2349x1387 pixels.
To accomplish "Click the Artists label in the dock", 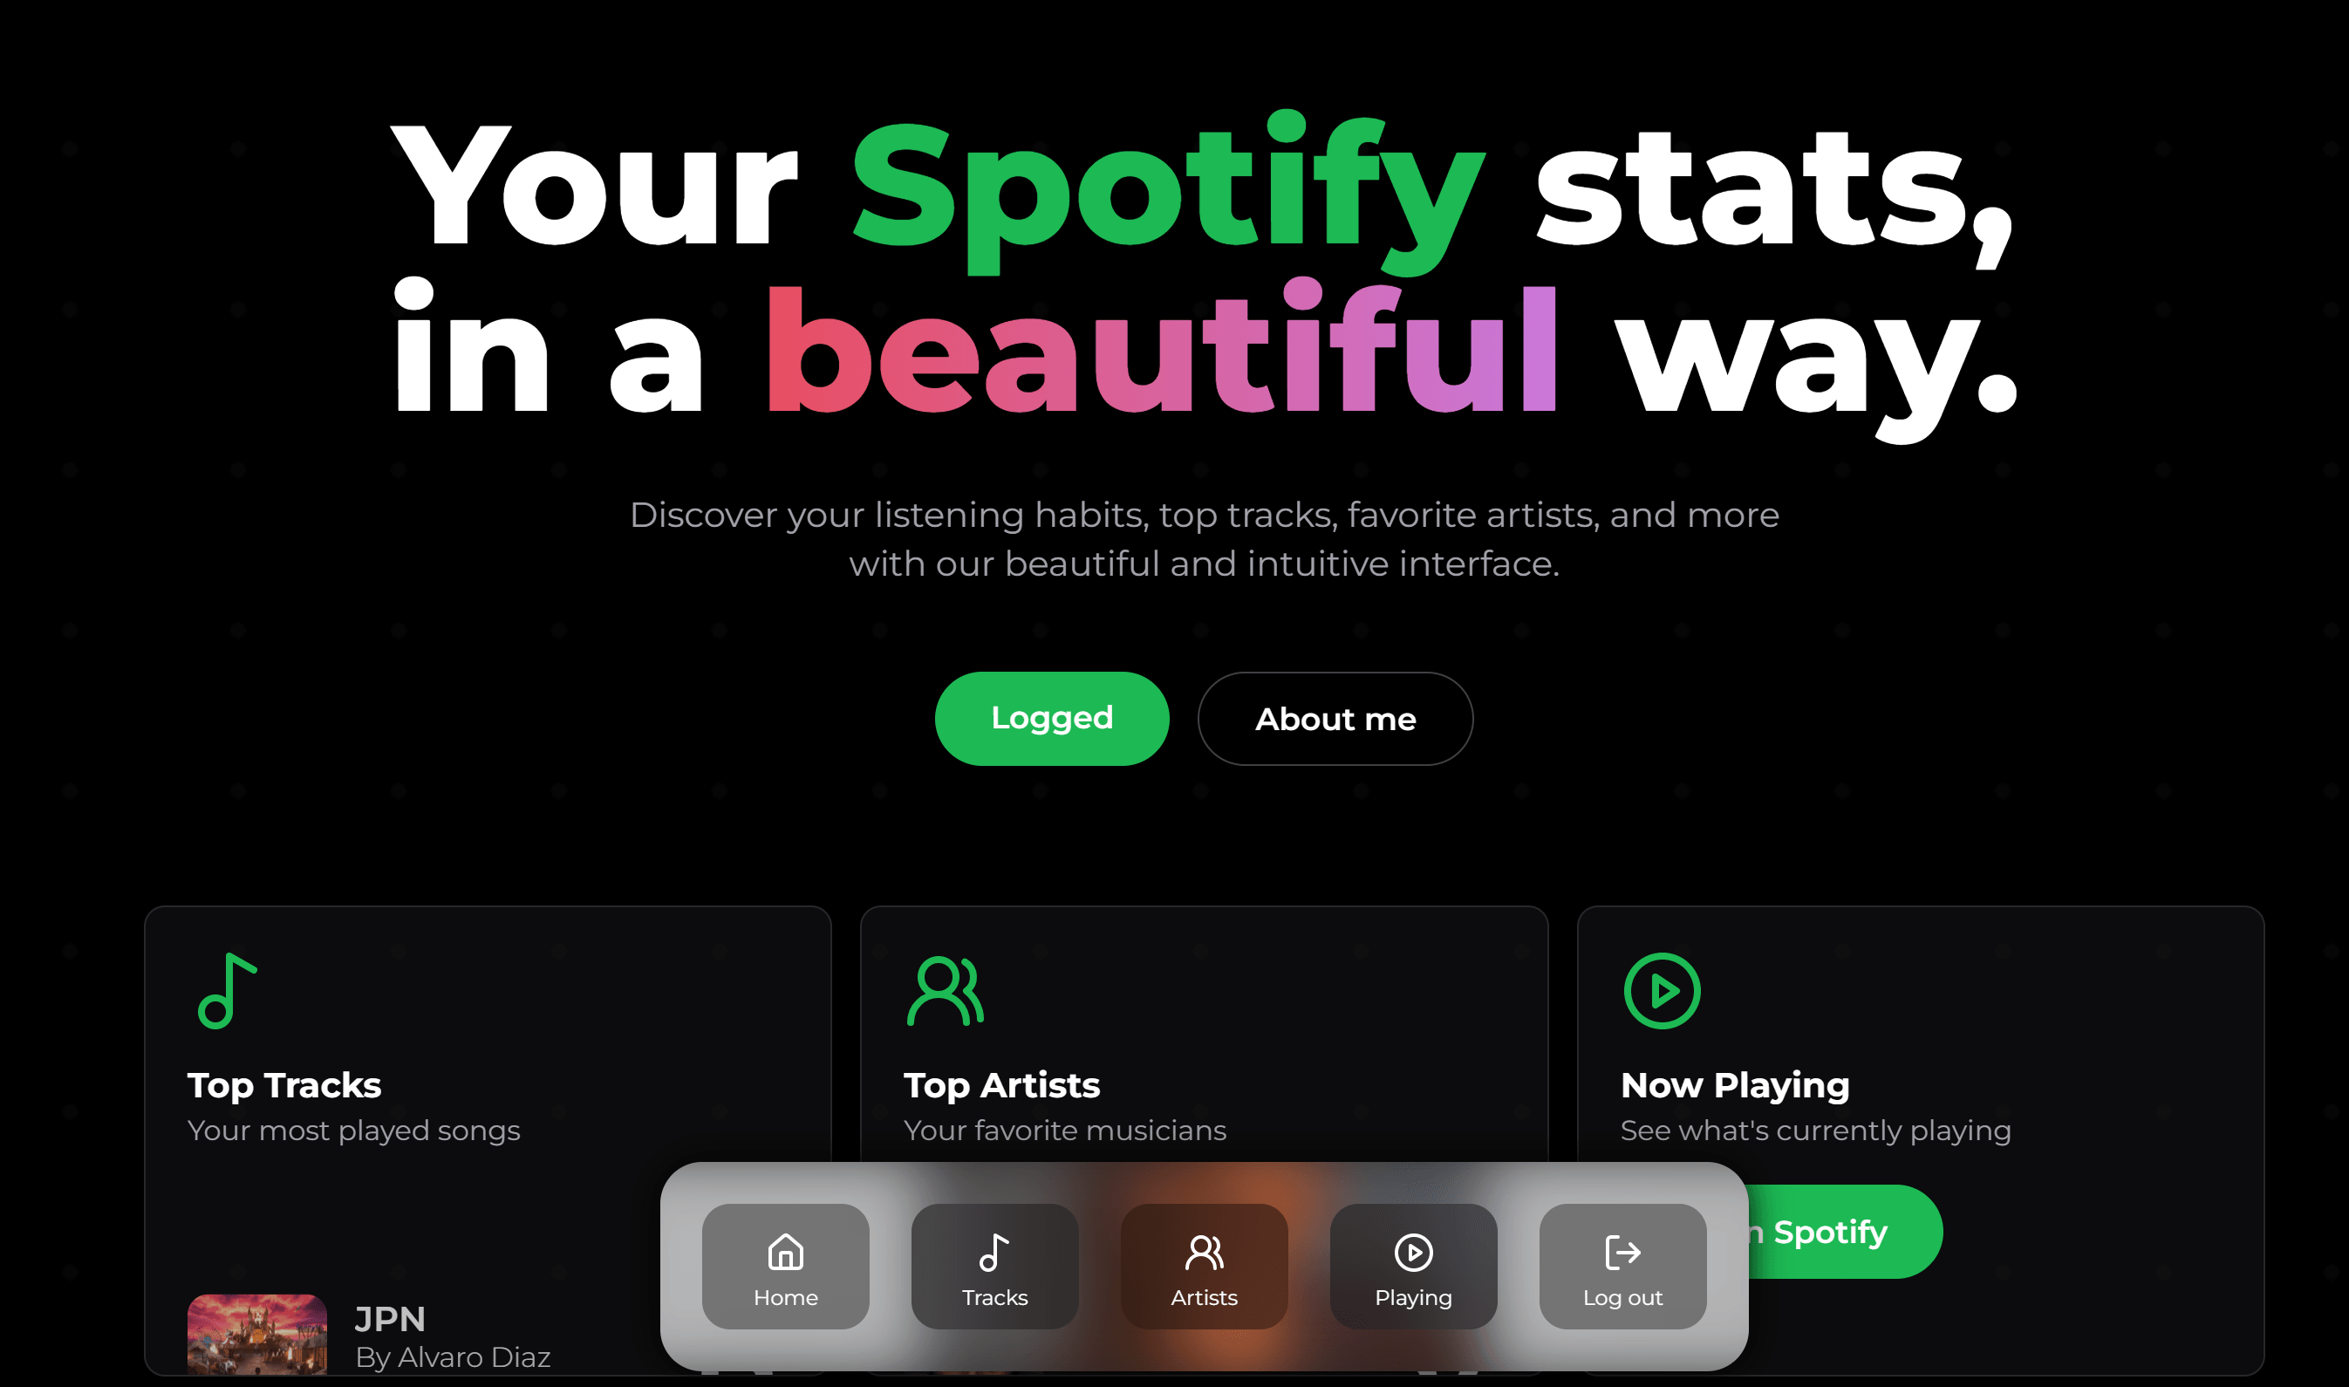I will tap(1204, 1297).
